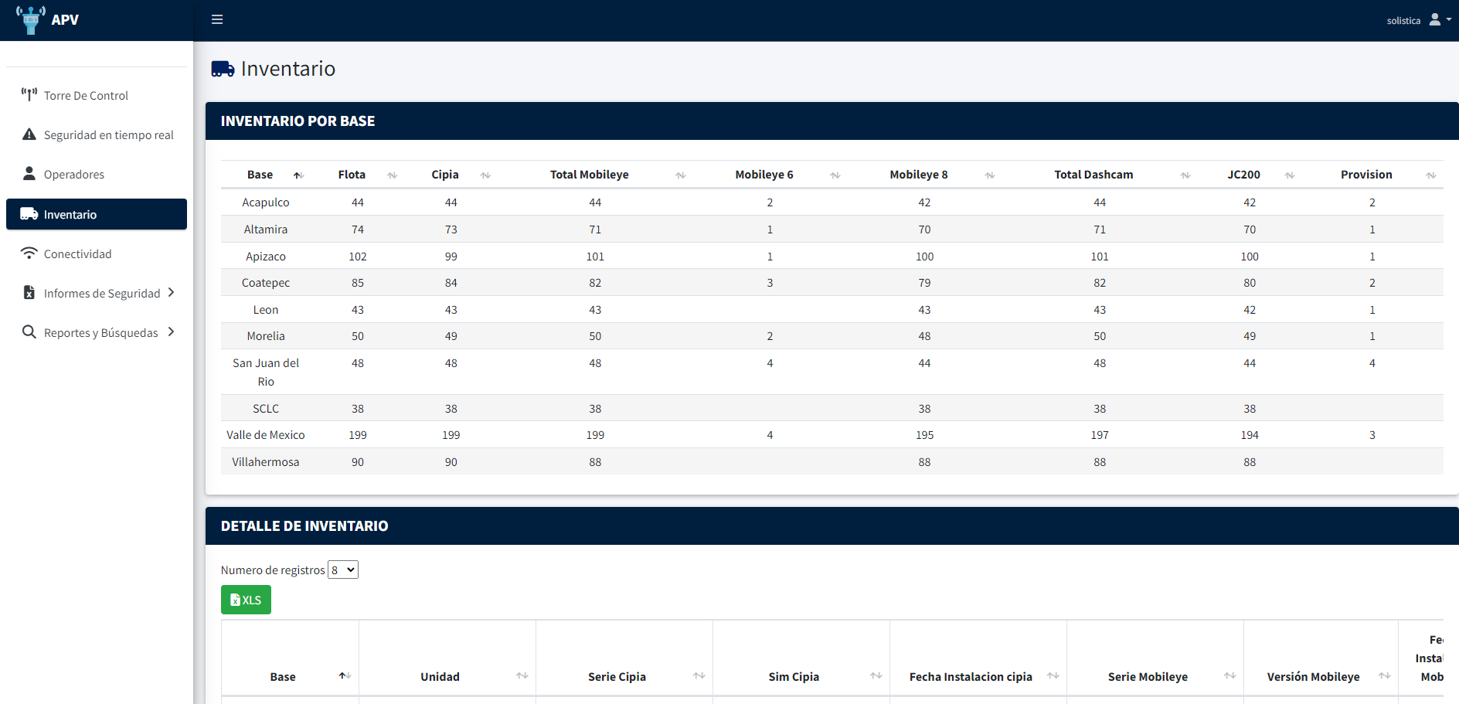The image size is (1459, 704).
Task: Toggle the hamburger menu icon
Action: click(x=217, y=19)
